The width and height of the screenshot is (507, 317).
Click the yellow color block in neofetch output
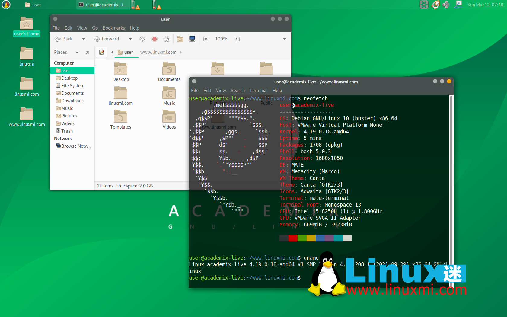click(x=311, y=238)
